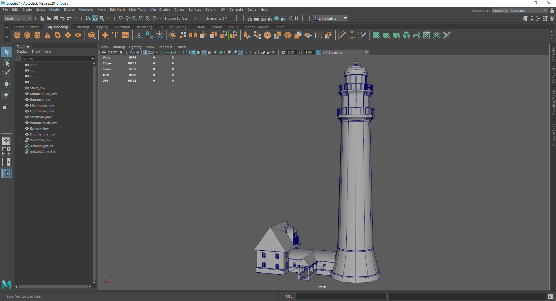Import SVG using the shelf svg icon
This screenshot has height=301, width=556.
click(125, 35)
